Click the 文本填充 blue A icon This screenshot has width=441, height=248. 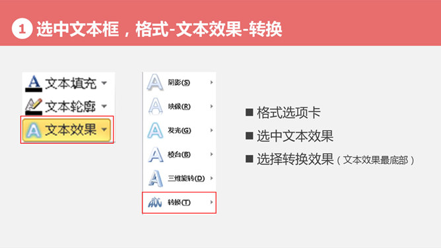(34, 83)
